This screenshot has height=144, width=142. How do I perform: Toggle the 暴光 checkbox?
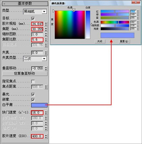(33, 94)
